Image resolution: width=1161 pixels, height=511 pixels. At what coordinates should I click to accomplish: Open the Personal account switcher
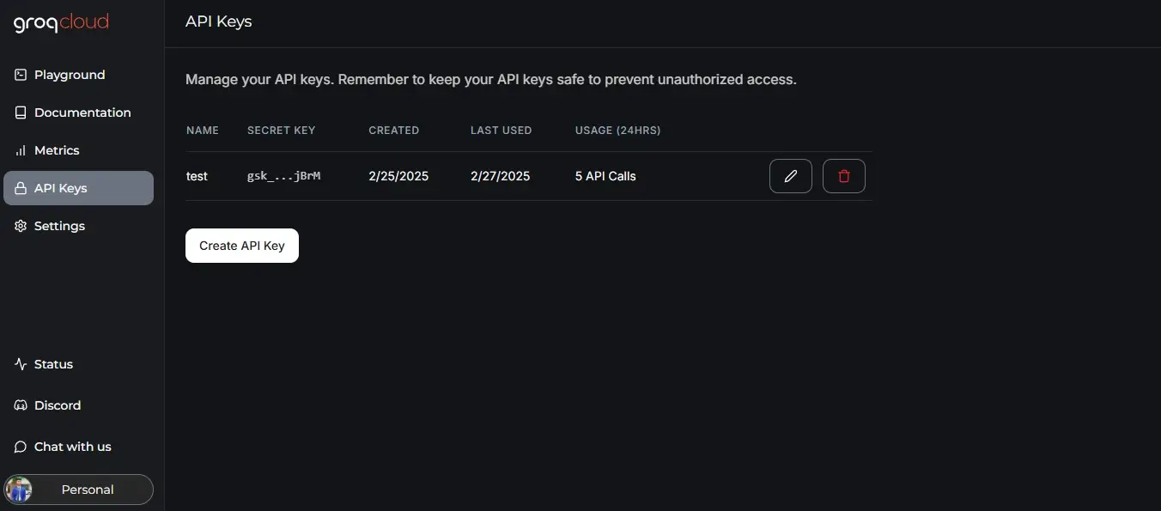click(88, 490)
